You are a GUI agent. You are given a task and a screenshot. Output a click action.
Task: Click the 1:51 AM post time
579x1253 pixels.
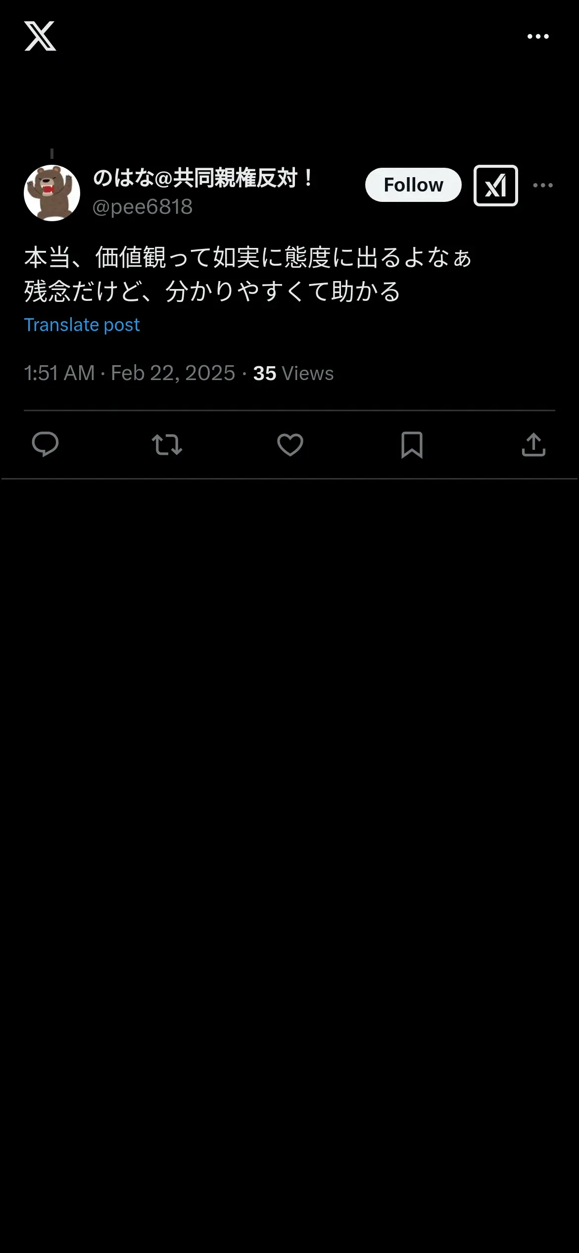click(59, 373)
